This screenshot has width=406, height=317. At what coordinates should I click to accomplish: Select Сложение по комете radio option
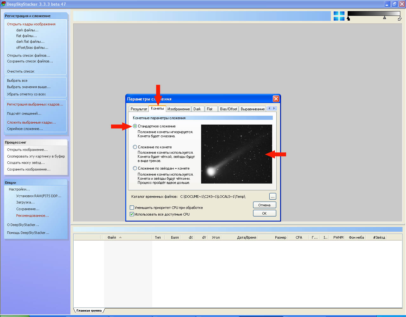click(135, 147)
